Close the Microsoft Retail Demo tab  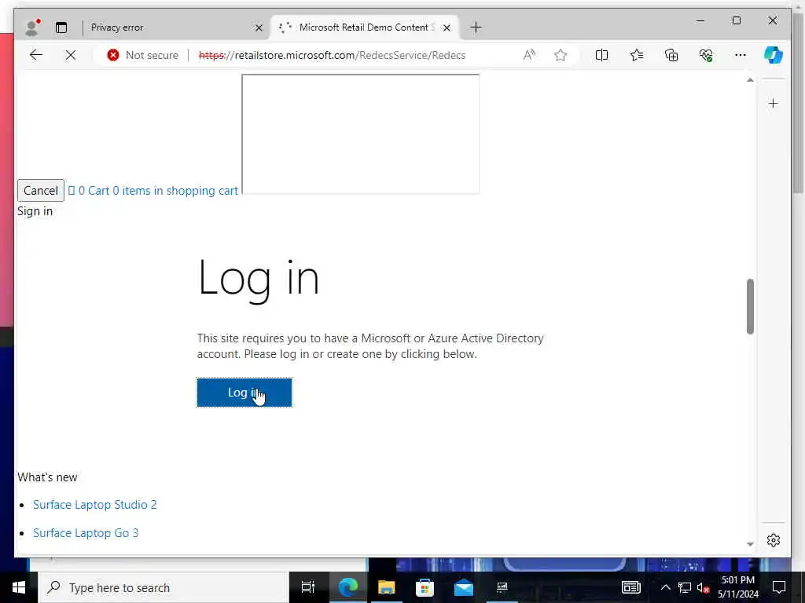(x=447, y=27)
